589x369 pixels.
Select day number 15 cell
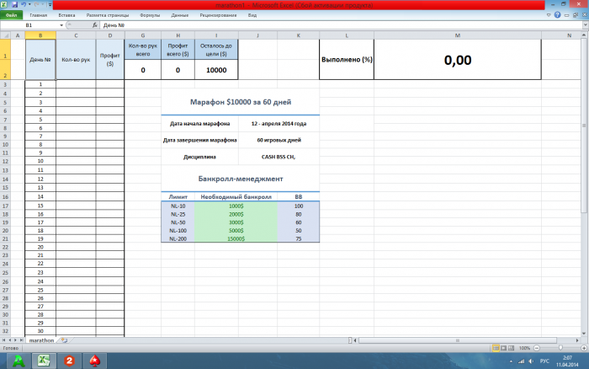click(x=40, y=206)
